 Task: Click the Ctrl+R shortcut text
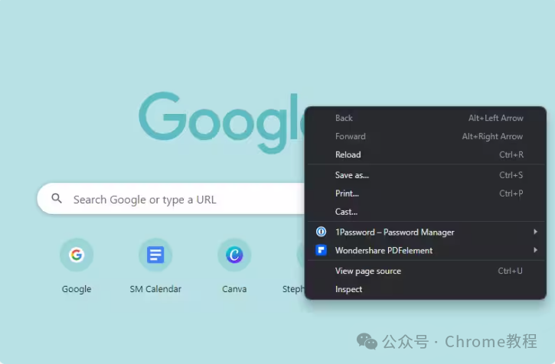(511, 154)
